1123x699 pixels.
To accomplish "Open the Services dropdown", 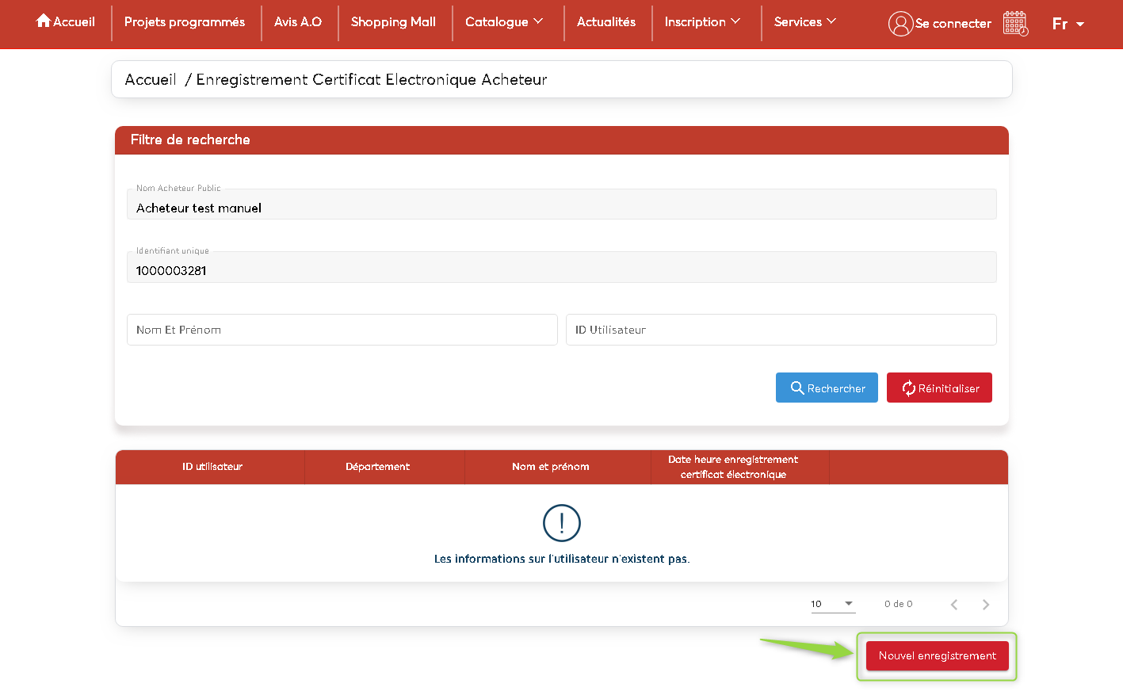I will [804, 21].
